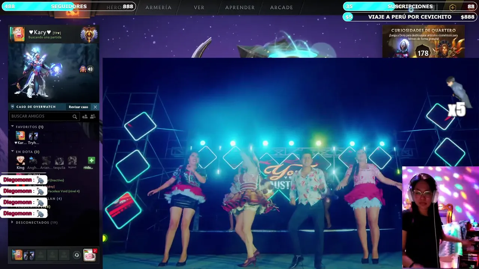Click 'Buscando una partida' status text
479x269 pixels.
tap(45, 37)
